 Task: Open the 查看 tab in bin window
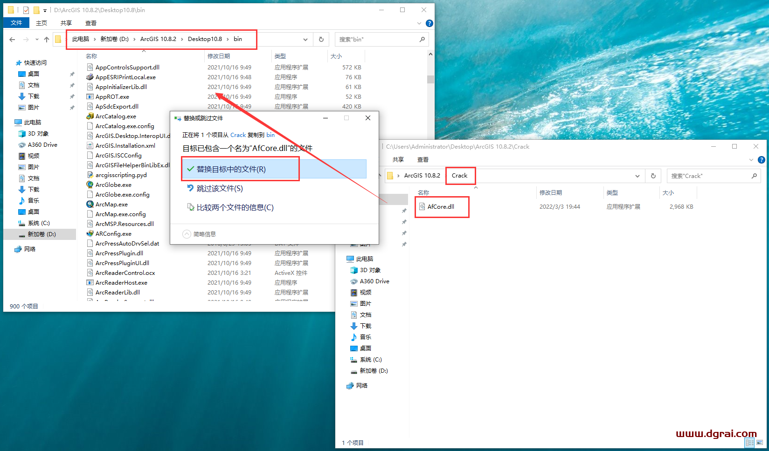tap(91, 23)
